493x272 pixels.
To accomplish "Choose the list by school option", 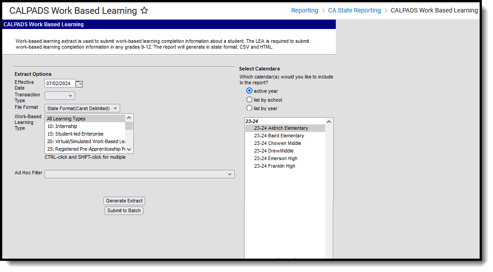I will 249,99.
